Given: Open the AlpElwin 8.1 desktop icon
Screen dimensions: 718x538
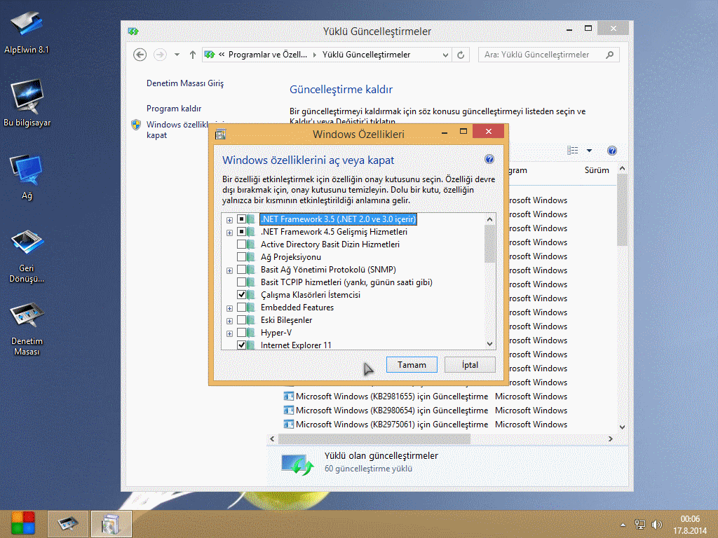Looking at the screenshot, I should (27, 25).
